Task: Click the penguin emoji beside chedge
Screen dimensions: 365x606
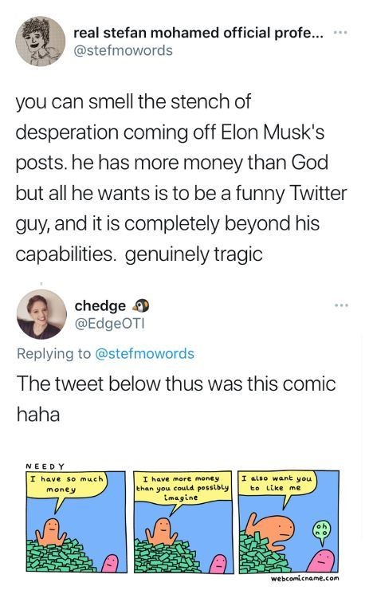Action: click(x=141, y=305)
